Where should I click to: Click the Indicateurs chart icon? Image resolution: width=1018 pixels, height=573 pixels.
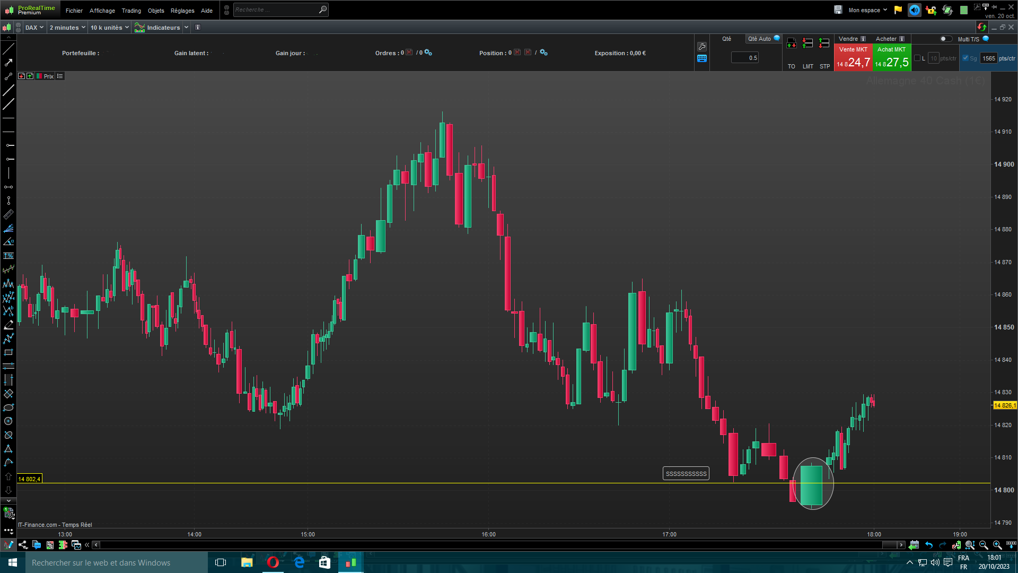click(139, 28)
